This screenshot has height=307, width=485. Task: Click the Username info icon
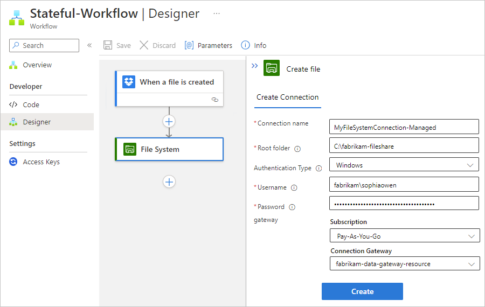click(294, 188)
